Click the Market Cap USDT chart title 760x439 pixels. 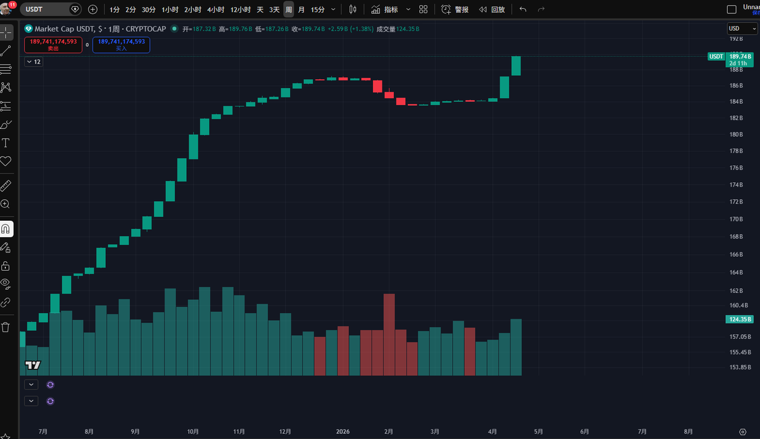(65, 29)
